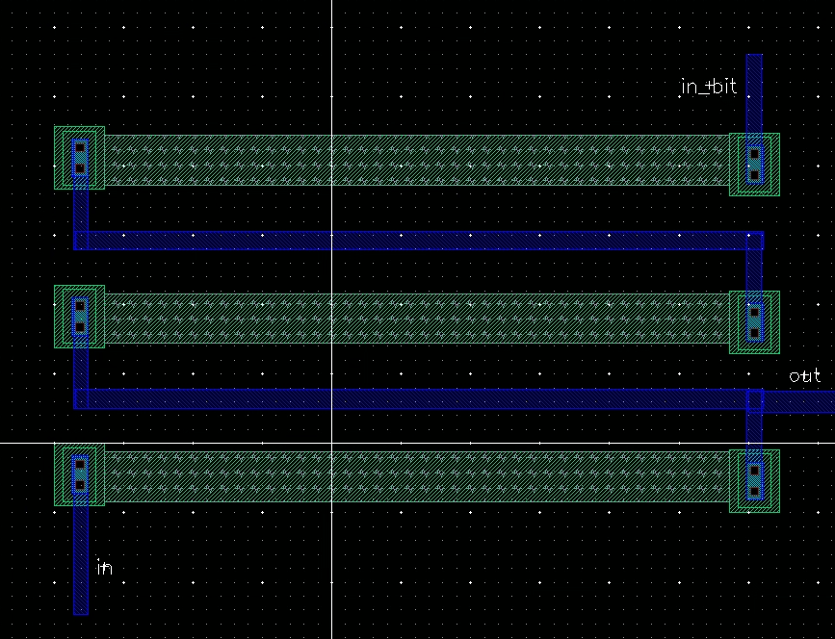The height and width of the screenshot is (639, 835).
Task: Select the upper horizontal blue metal wire
Action: pyautogui.click(x=419, y=241)
